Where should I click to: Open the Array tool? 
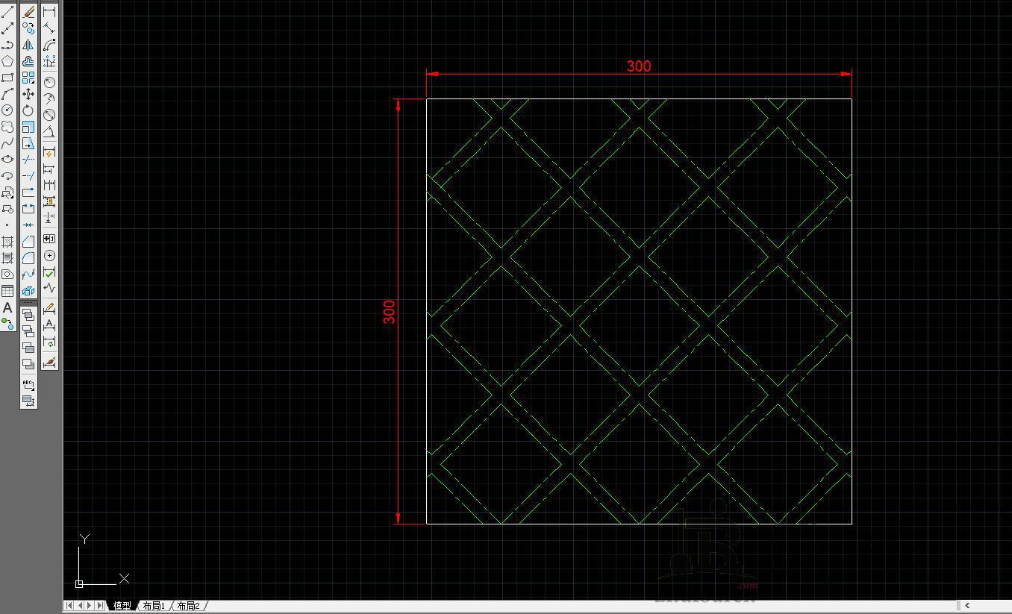[28, 78]
